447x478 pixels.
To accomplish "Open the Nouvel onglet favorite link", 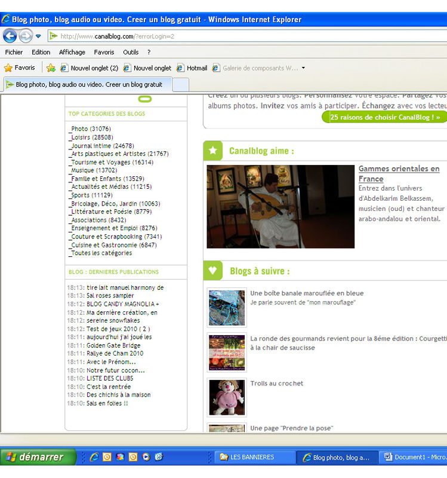I will click(147, 68).
